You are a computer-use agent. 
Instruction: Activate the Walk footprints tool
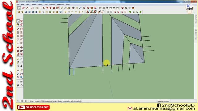point(18,85)
